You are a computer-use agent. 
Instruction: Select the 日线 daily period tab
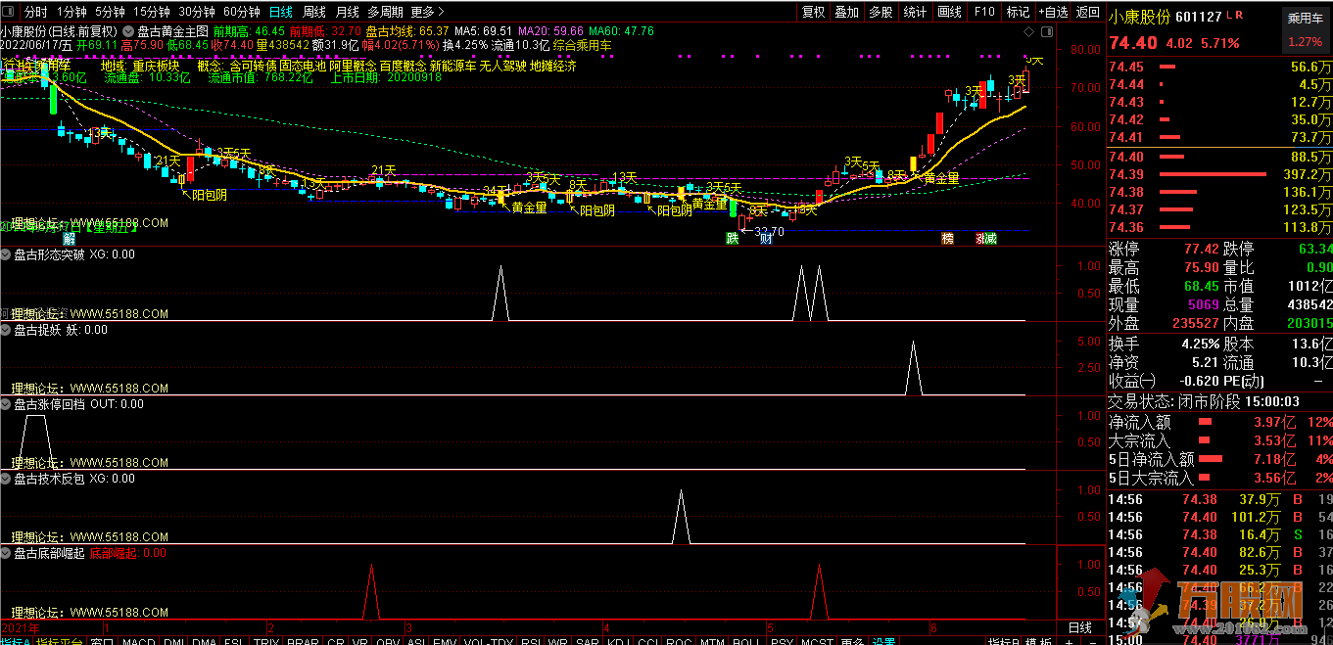[x=281, y=12]
